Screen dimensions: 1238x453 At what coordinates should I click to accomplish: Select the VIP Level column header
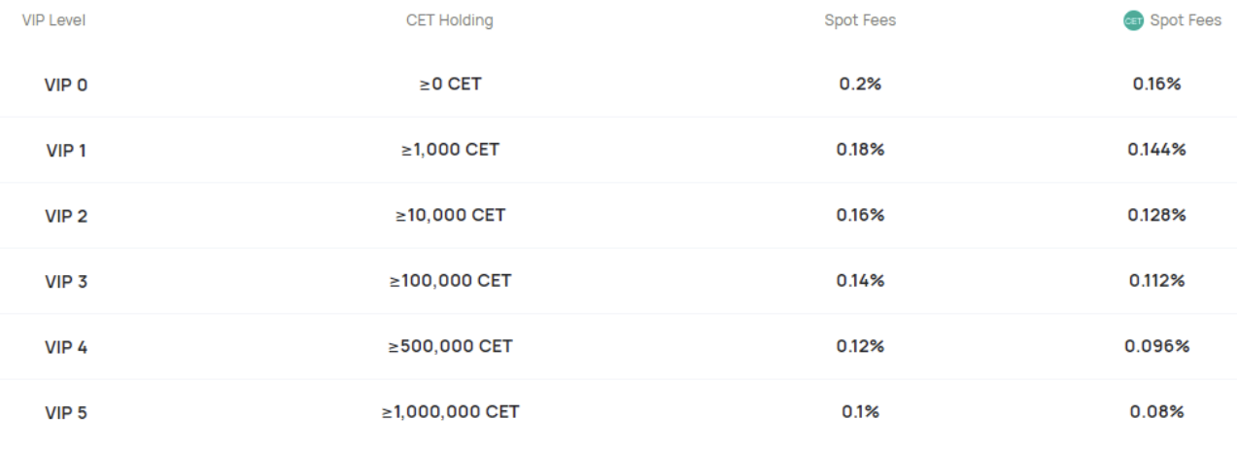[x=53, y=21]
